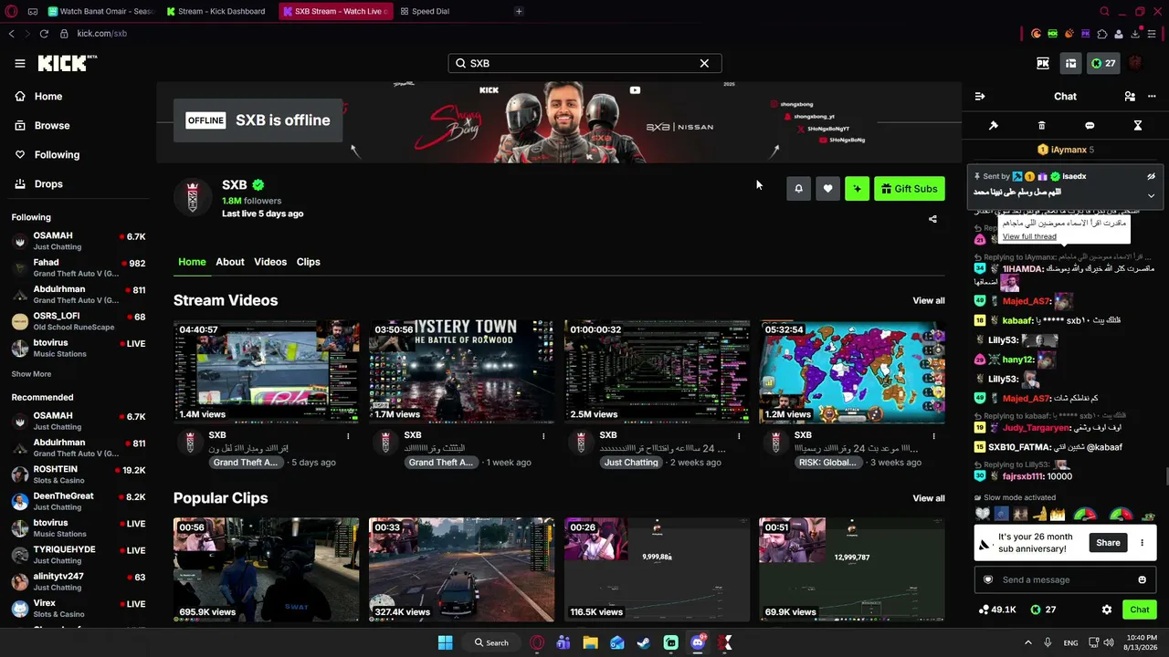Image resolution: width=1169 pixels, height=657 pixels.
Task: Clear the SXB search with the X
Action: 704,63
